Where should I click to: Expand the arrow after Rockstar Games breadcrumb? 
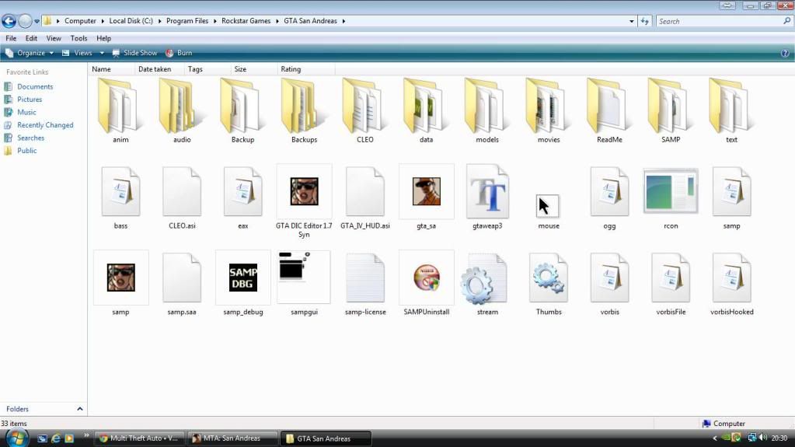(x=277, y=21)
